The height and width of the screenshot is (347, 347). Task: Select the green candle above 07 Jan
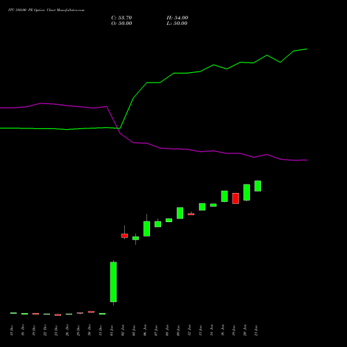[x=158, y=224]
